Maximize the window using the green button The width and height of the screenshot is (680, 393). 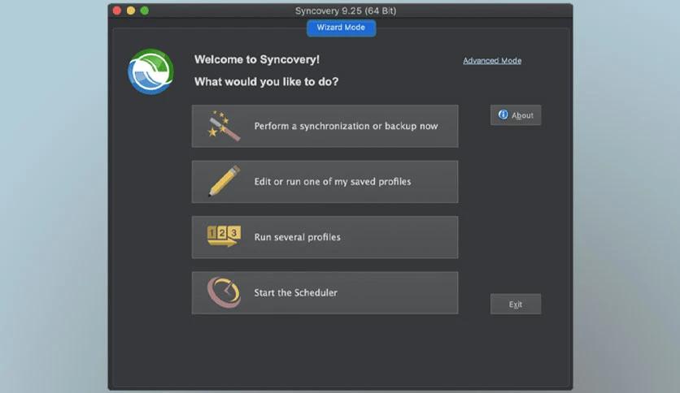145,11
